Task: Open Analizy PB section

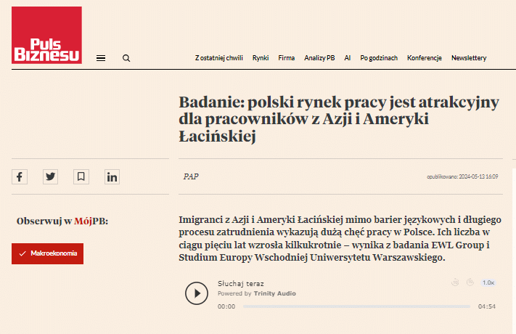Action: (319, 58)
